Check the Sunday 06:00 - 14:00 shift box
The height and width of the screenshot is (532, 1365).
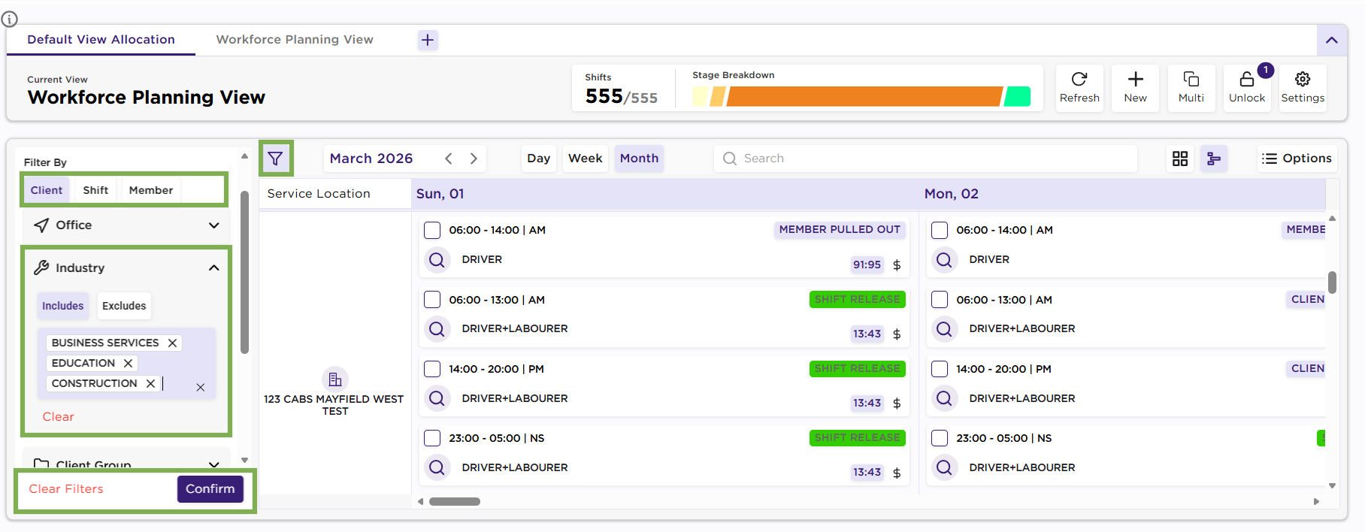point(432,230)
